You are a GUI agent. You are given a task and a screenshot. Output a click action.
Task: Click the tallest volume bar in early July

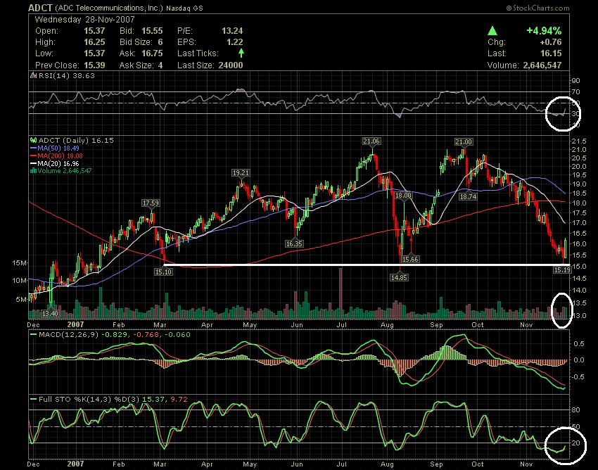341,293
